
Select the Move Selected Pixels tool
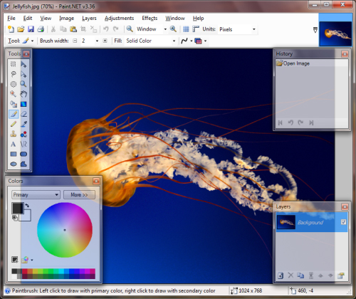coord(23,64)
